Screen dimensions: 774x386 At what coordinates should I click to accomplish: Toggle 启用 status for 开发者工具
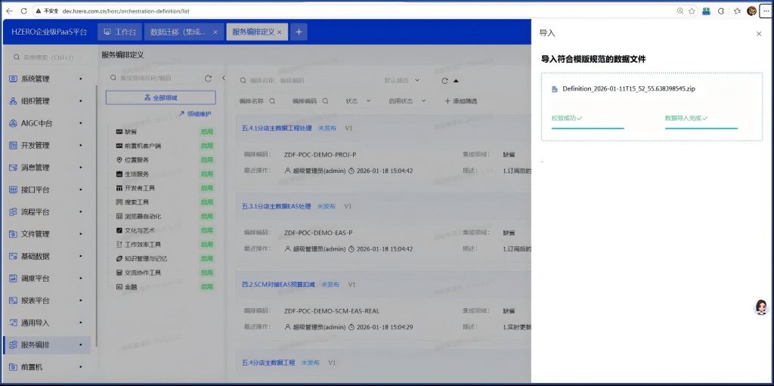tap(206, 187)
